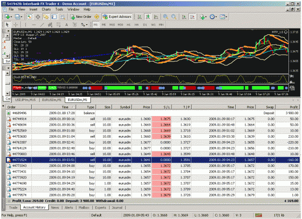The image size is (302, 219).
Task: Open the File menu
Action: click(x=11, y=9)
